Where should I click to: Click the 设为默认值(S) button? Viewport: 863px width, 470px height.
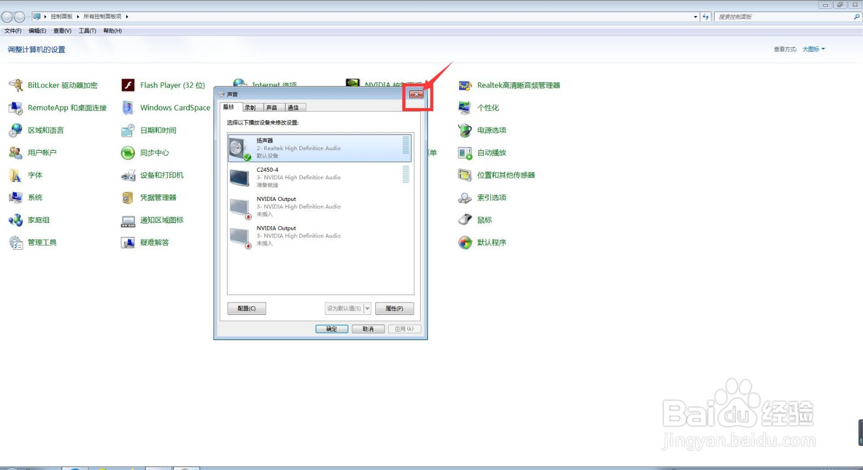tap(344, 308)
